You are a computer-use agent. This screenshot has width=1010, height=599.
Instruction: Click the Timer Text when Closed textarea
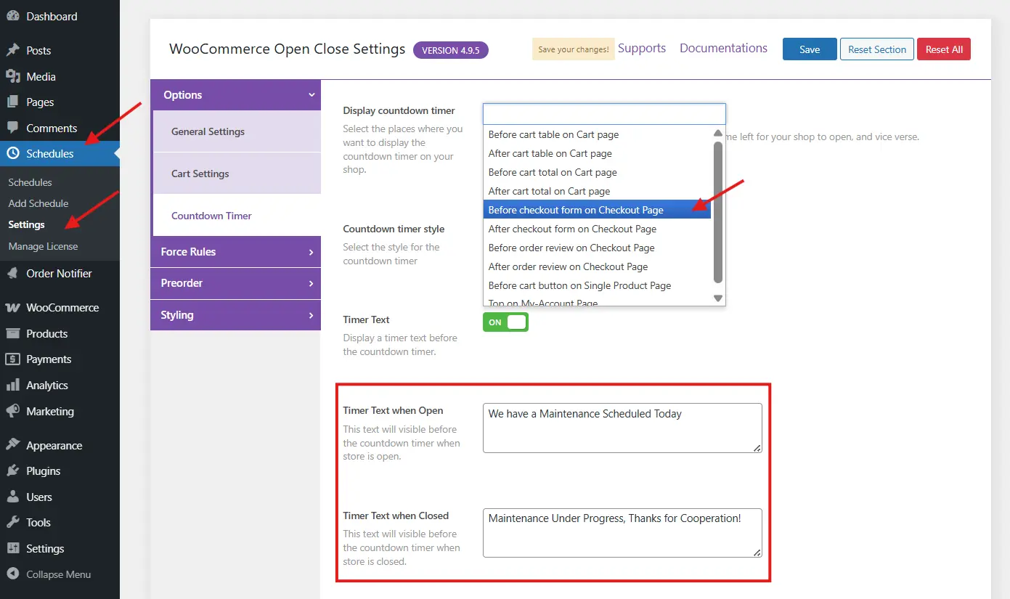point(622,533)
